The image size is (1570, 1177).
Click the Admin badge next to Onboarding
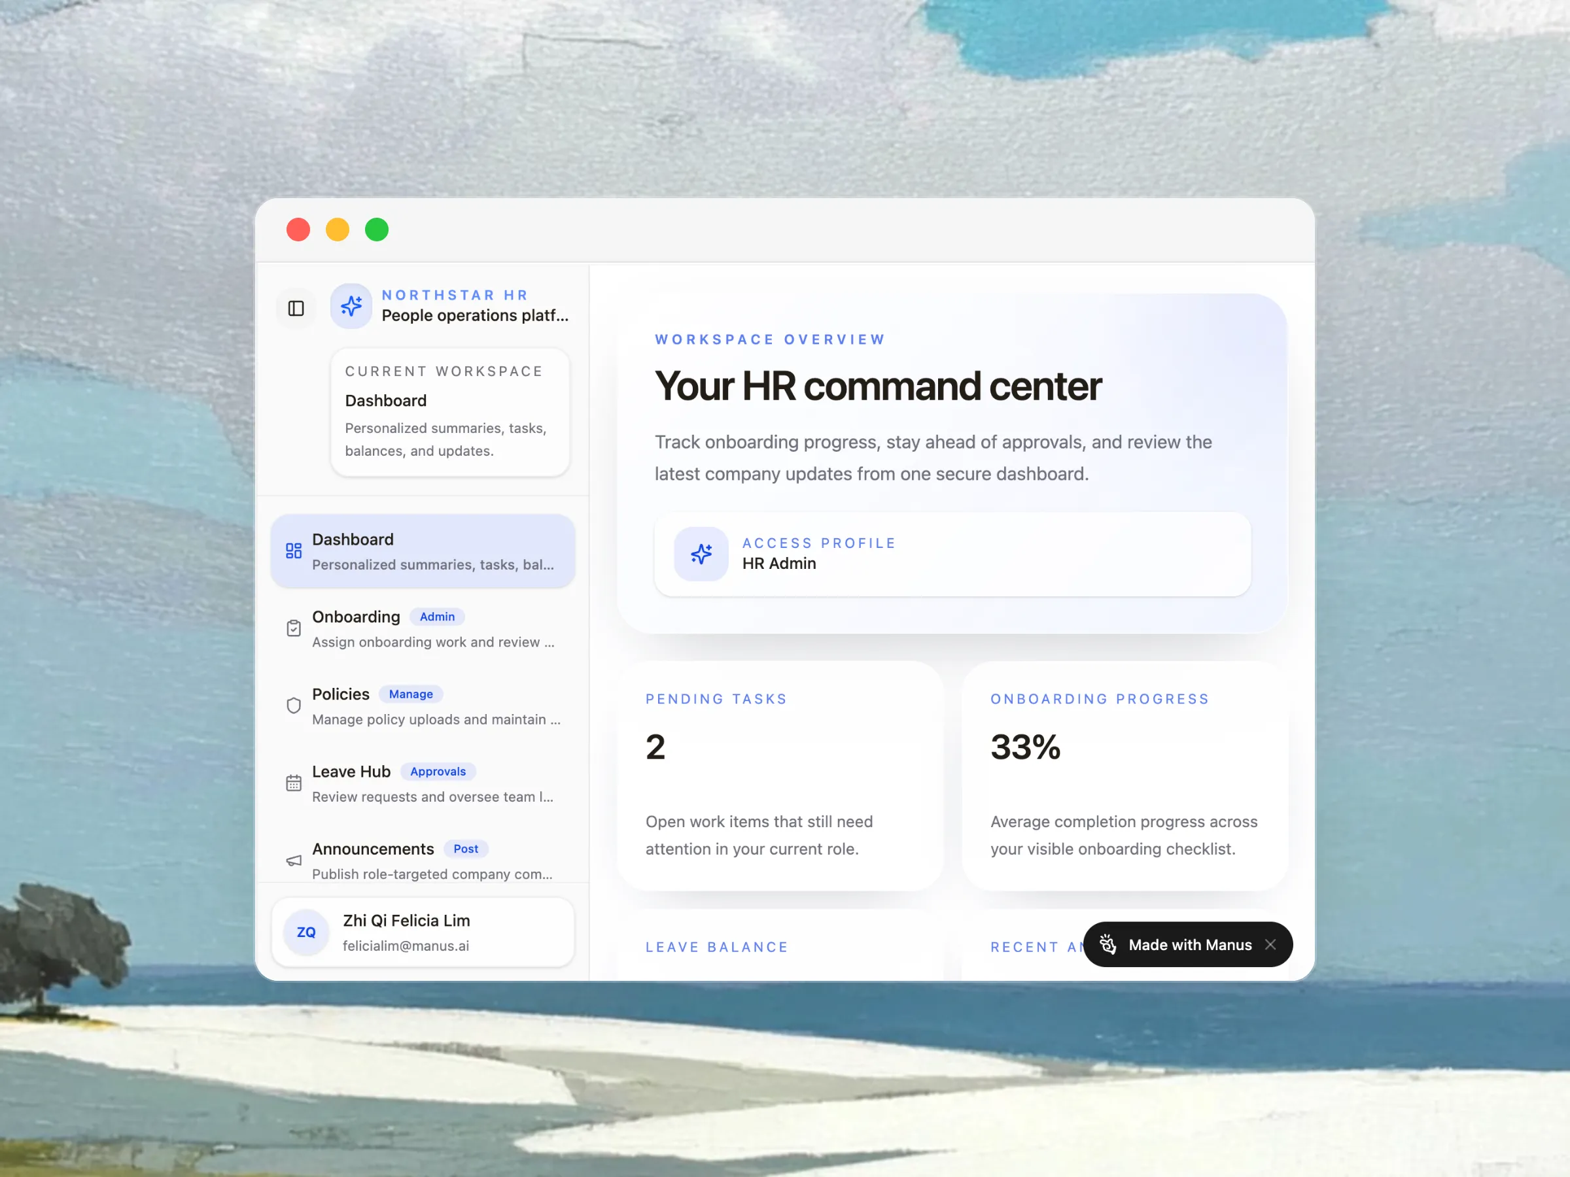(437, 617)
